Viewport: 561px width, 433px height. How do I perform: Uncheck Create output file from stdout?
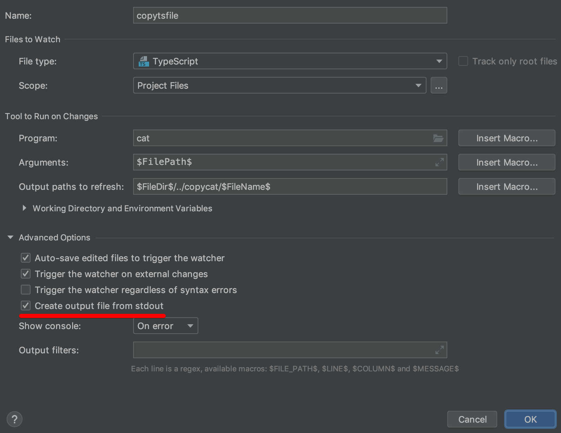pyautogui.click(x=26, y=306)
